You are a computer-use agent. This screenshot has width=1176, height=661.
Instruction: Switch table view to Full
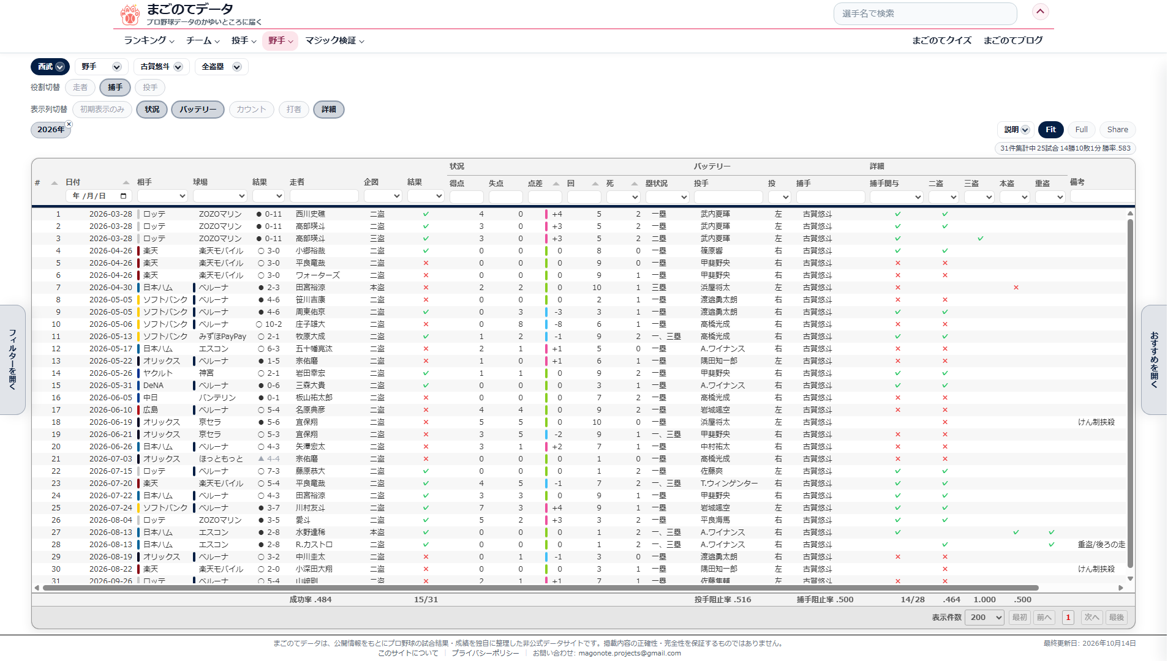tap(1081, 130)
